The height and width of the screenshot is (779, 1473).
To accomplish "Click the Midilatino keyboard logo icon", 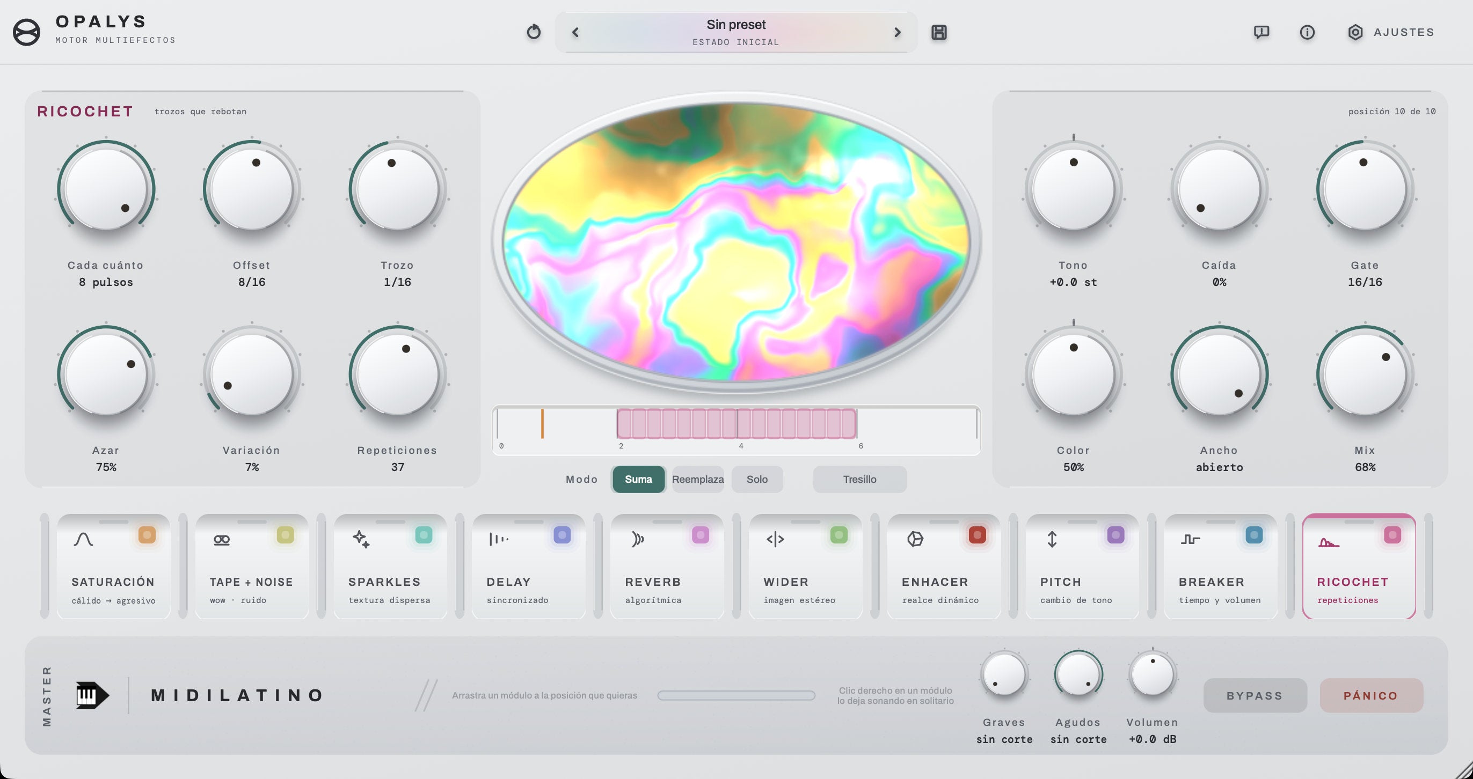I will 92,695.
